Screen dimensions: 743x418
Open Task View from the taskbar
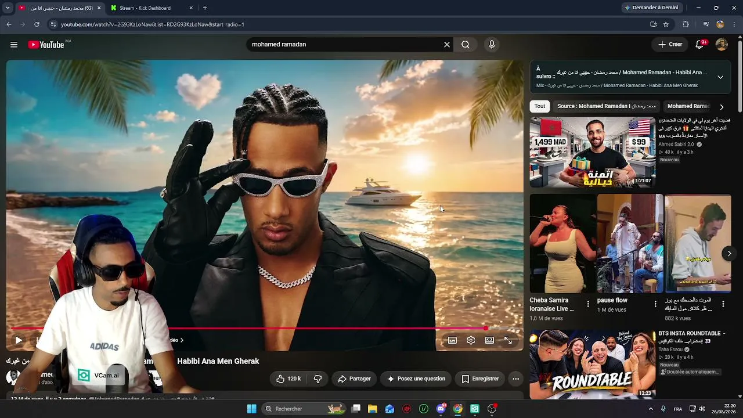pyautogui.click(x=356, y=409)
